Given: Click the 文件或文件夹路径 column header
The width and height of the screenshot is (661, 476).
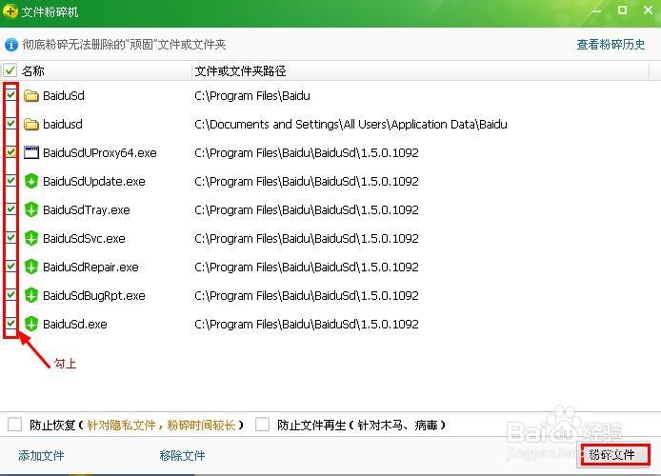Looking at the screenshot, I should [x=240, y=70].
